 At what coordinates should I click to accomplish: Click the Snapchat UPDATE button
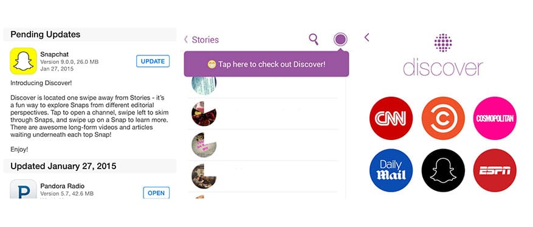(153, 61)
